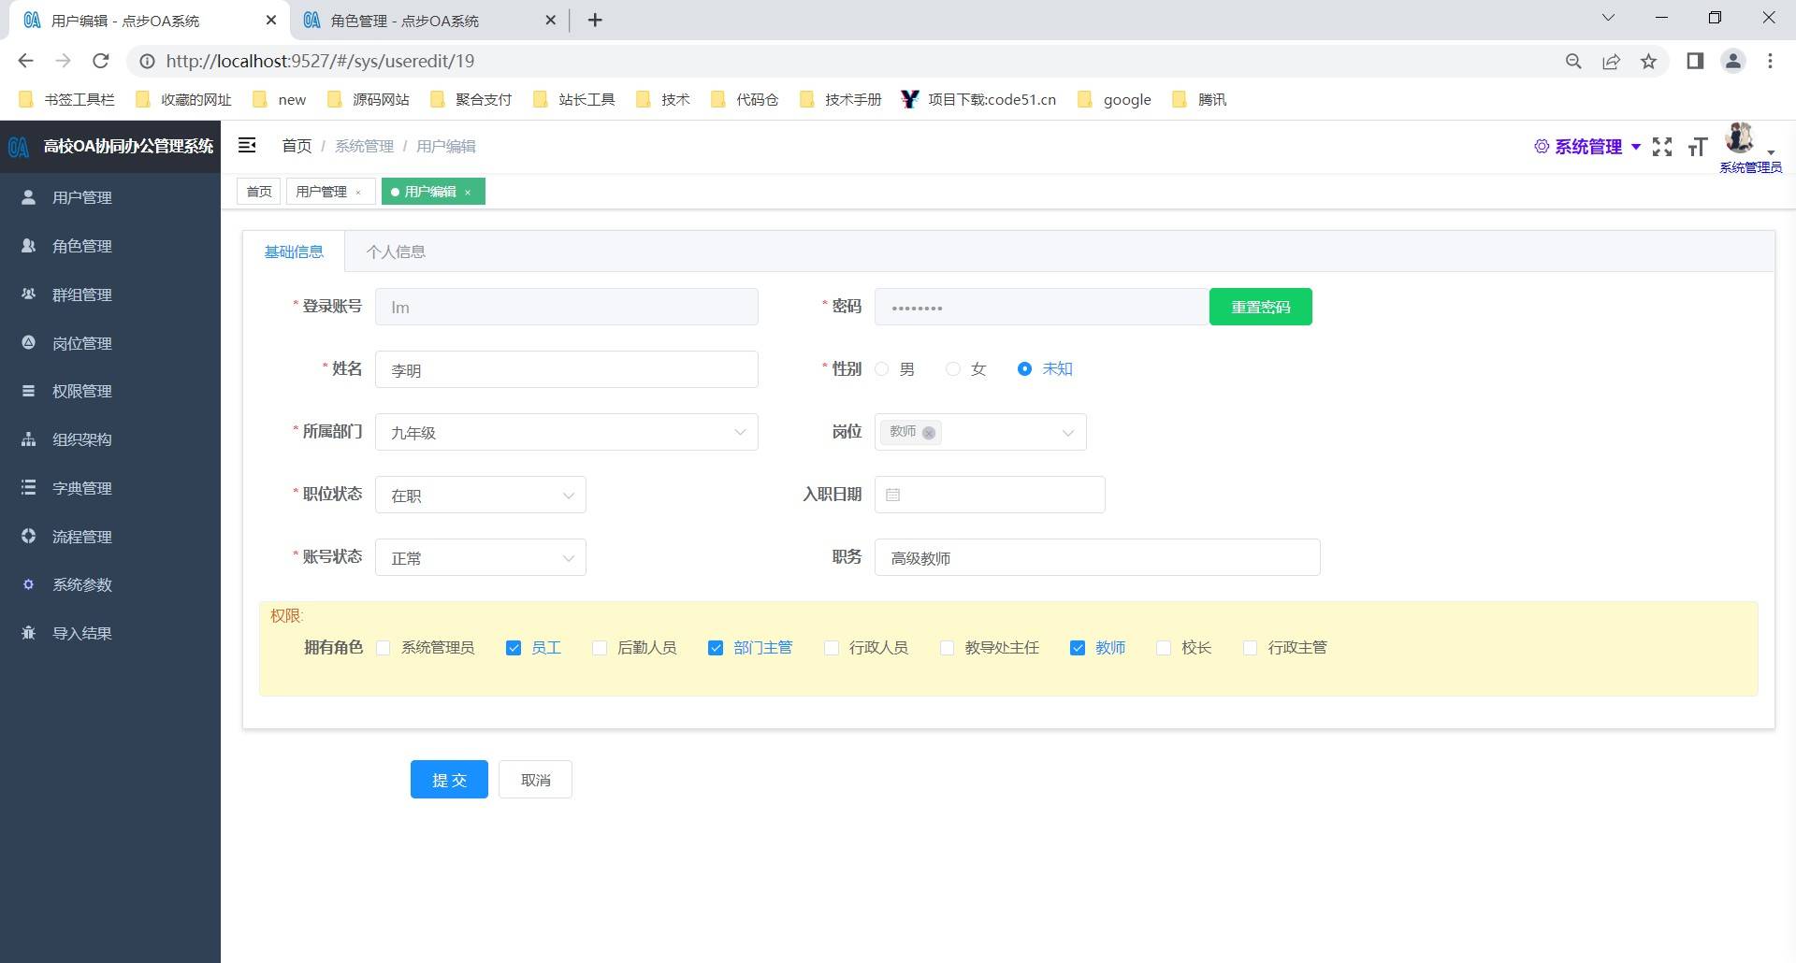This screenshot has height=963, width=1796.
Task: Toggle fullscreen mode icon in header
Action: pos(1662,147)
